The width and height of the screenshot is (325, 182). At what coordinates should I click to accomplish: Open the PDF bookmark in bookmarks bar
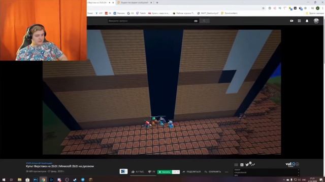(x=208, y=13)
